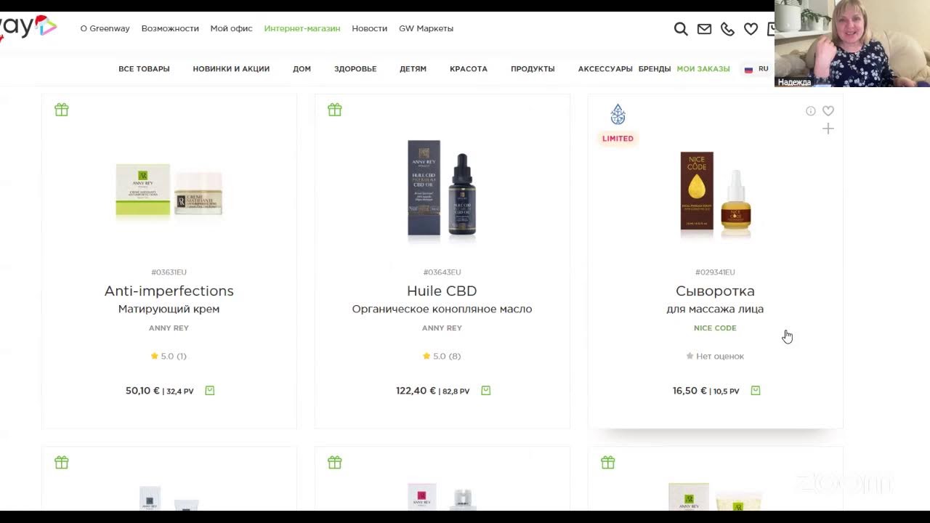Click the Huile CBD oil bottle image

click(442, 189)
